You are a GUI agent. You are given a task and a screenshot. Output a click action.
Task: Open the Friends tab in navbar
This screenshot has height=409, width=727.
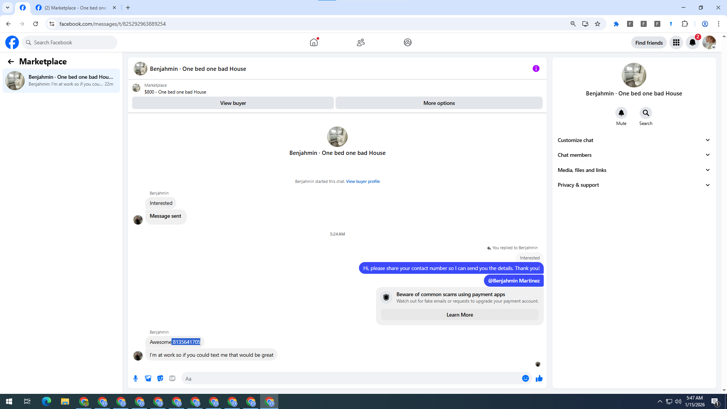360,42
